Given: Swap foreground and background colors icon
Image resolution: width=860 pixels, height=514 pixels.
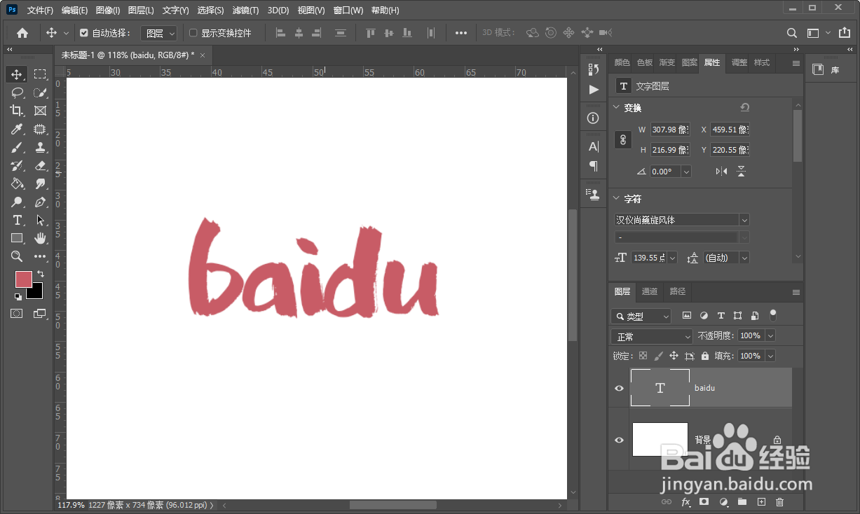Looking at the screenshot, I should (x=41, y=273).
